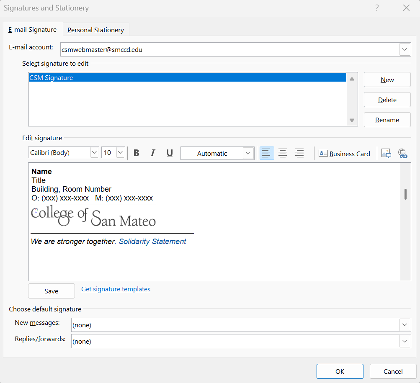Screen dimensions: 420x383
Task: Align signature text left
Action: (x=266, y=153)
